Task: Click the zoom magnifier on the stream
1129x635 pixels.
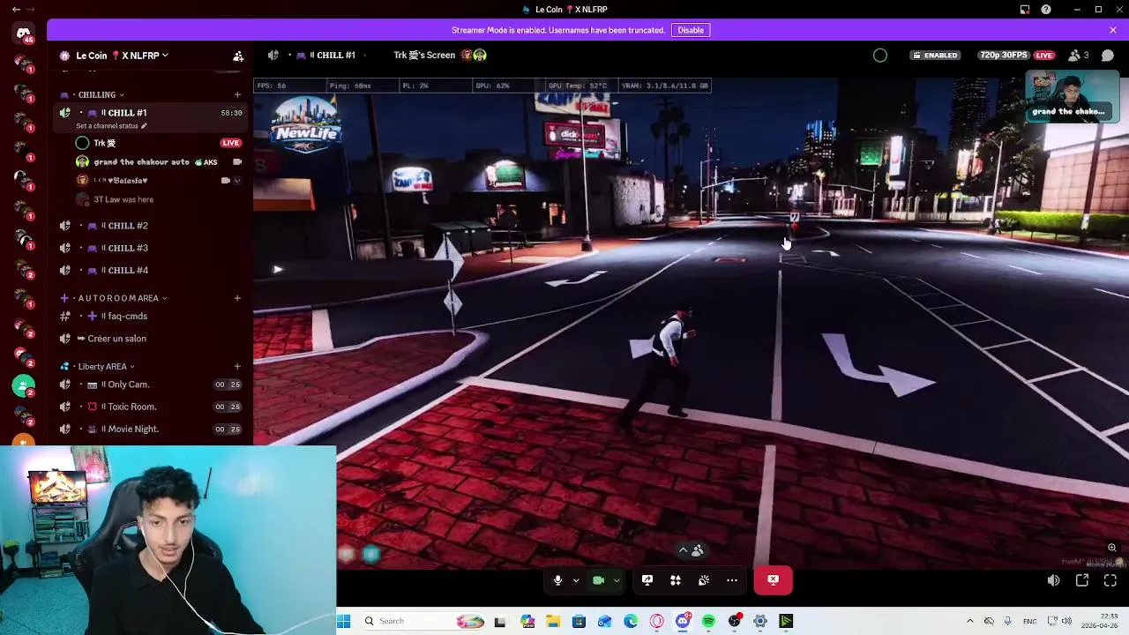Action: coord(1112,548)
